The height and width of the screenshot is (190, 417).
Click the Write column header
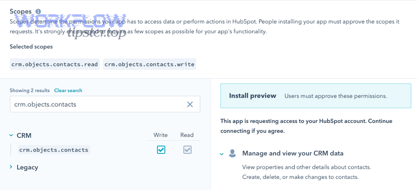pyautogui.click(x=161, y=135)
